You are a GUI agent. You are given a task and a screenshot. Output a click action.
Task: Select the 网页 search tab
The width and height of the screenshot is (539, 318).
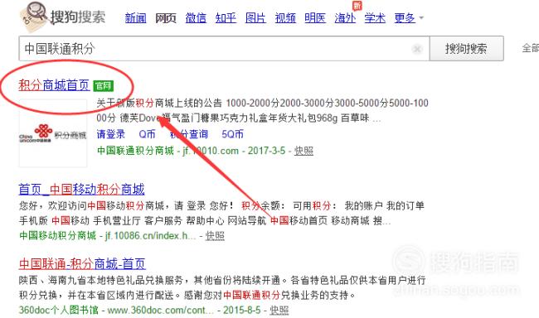166,18
